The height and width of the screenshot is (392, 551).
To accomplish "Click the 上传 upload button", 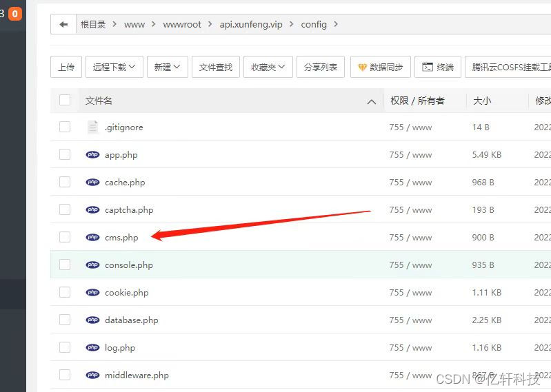I will [x=66, y=67].
